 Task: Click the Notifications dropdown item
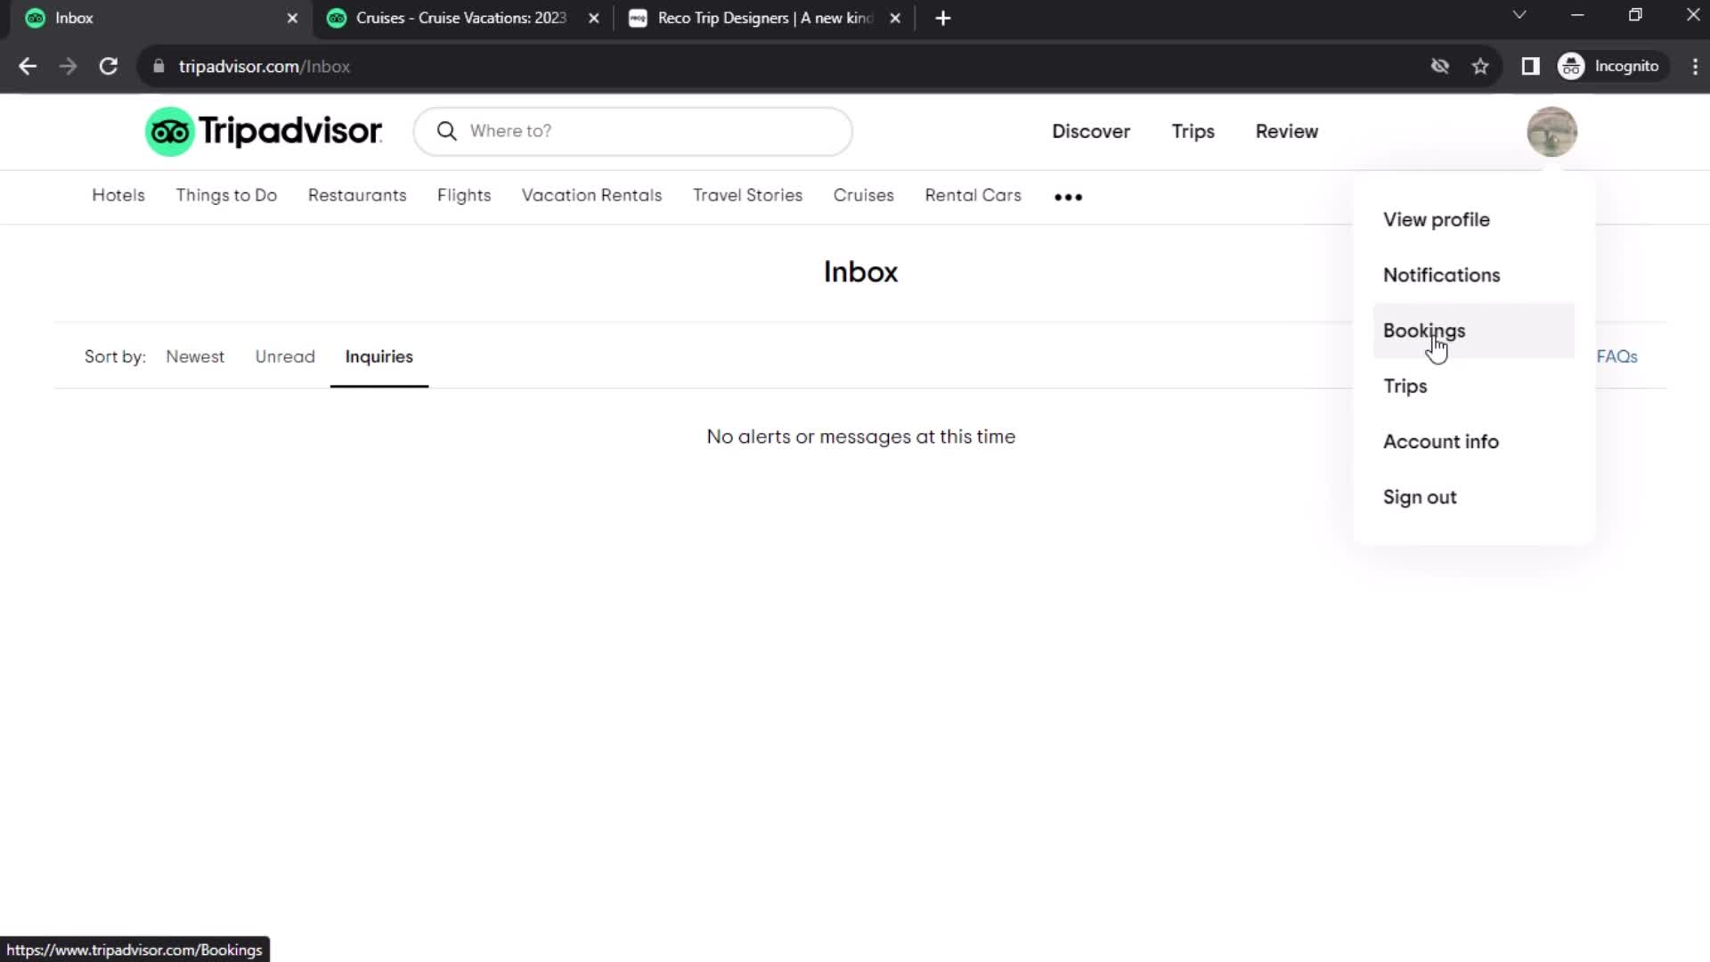pos(1441,275)
